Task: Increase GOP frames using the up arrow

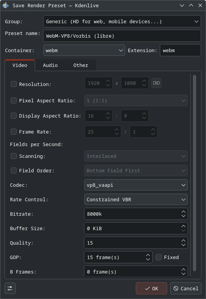Action: (148, 255)
